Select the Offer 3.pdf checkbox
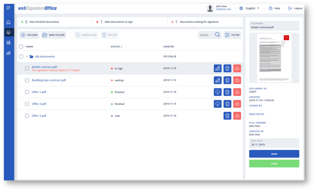Screen dimensions: 317x194 click(27, 104)
